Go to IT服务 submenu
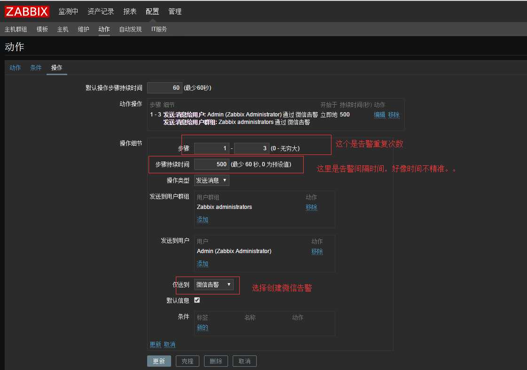Image resolution: width=527 pixels, height=370 pixels. coord(159,29)
